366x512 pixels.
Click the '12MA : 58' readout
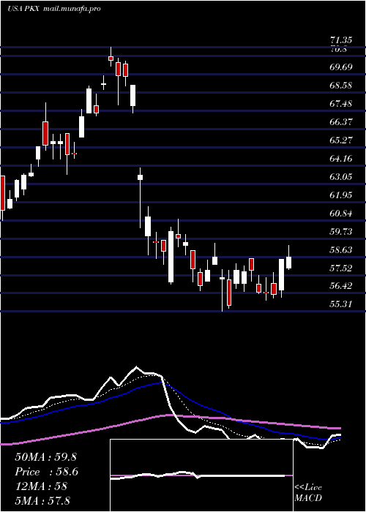[x=41, y=486]
